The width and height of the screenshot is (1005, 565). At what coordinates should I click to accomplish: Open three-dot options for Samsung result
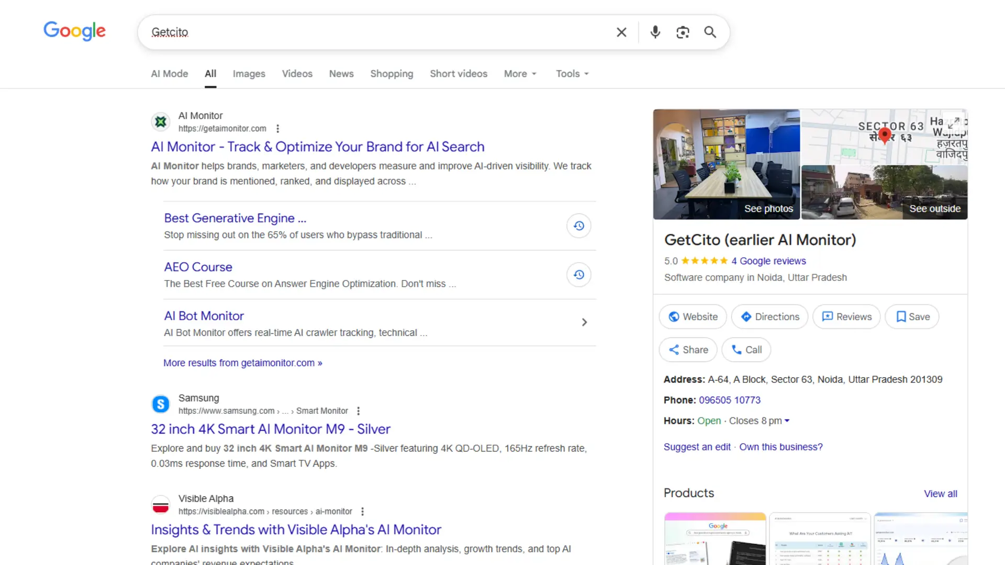point(359,411)
